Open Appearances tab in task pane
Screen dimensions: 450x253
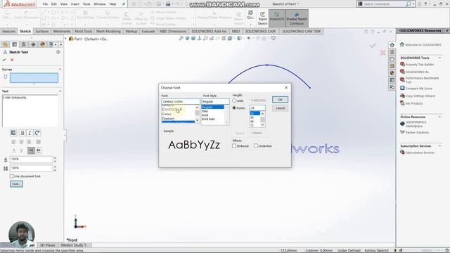(x=392, y=73)
